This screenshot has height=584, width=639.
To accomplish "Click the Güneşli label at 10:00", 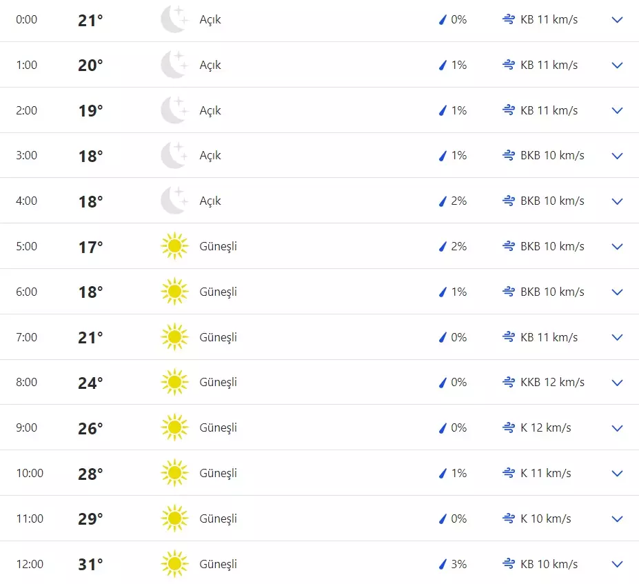I will 218,473.
